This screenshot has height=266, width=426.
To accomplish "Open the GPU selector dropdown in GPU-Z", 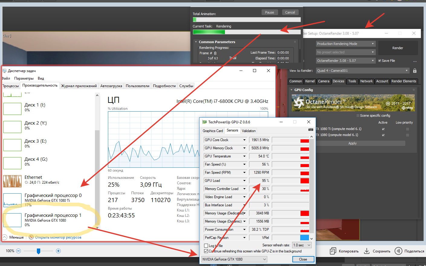I will (234, 259).
